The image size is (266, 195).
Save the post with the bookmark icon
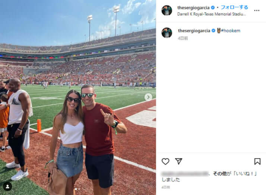pyautogui.click(x=257, y=161)
